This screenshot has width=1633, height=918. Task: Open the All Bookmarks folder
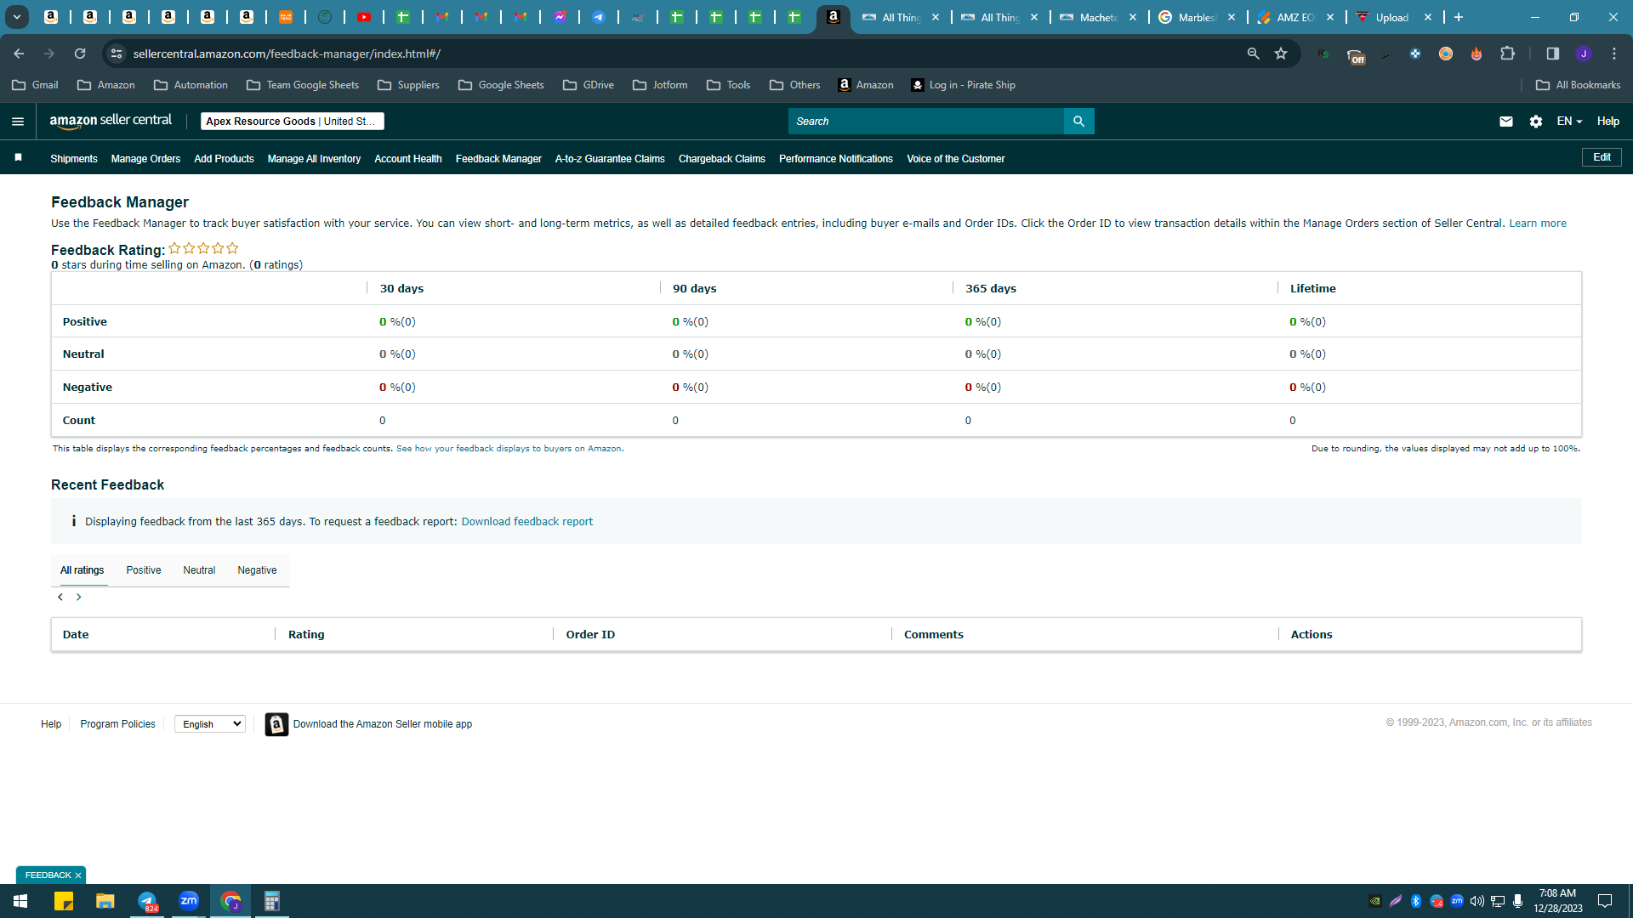pyautogui.click(x=1579, y=85)
